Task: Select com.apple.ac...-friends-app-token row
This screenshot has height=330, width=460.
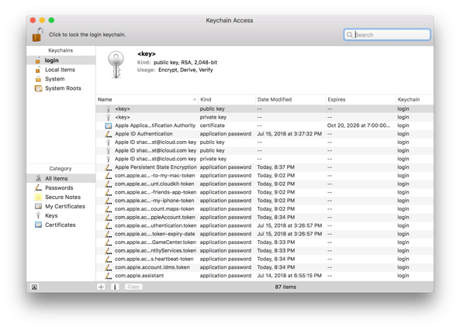Action: pos(265,192)
